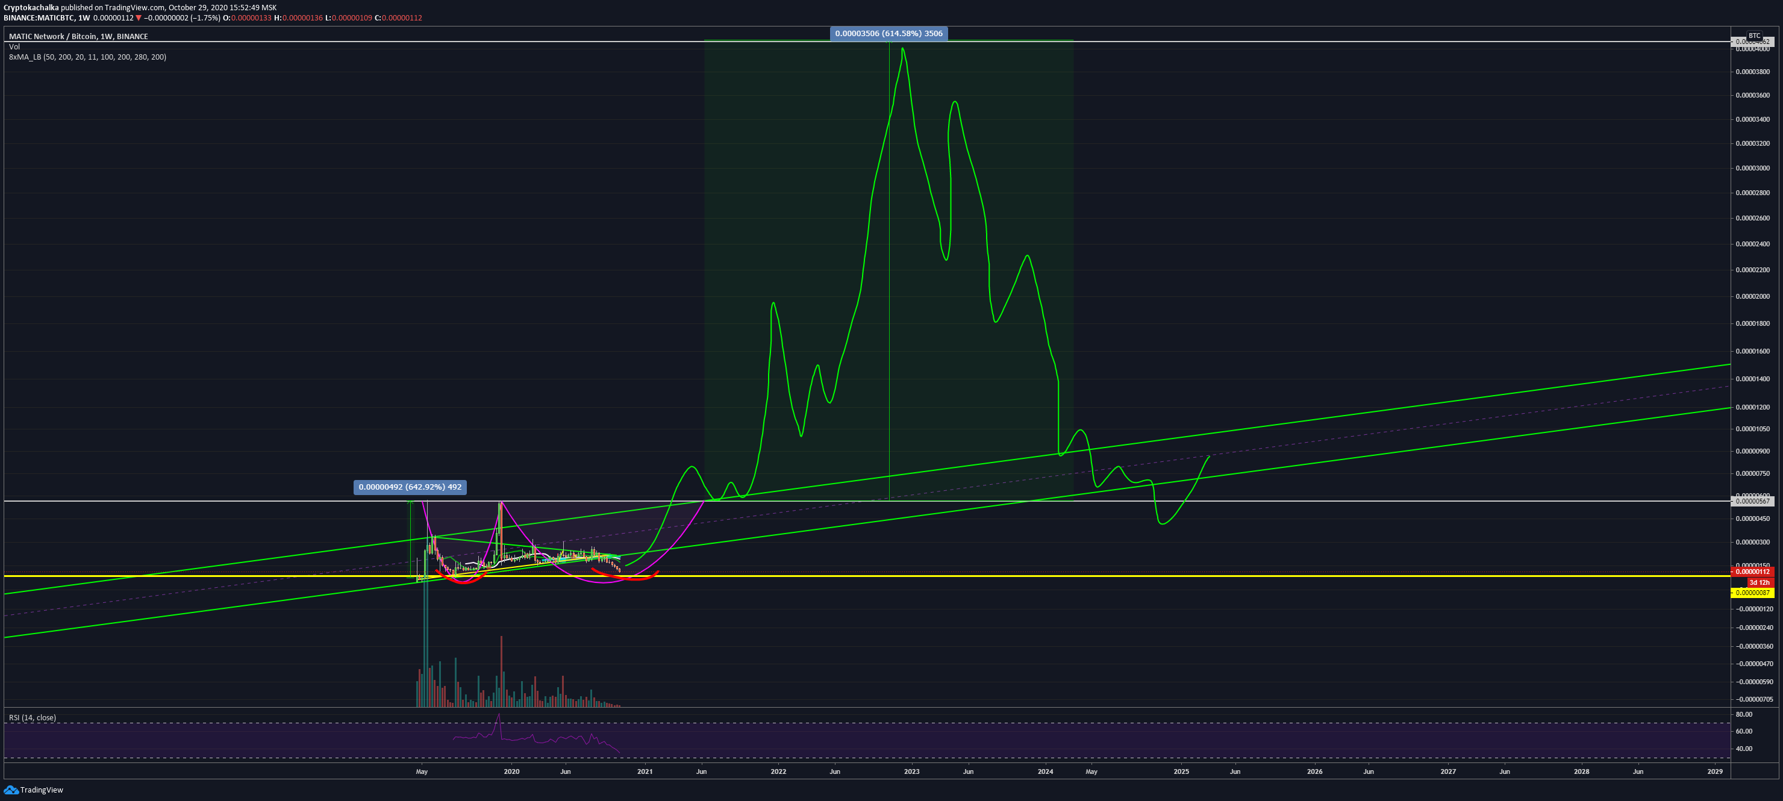1783x801 pixels.
Task: Click the 0.00002000 price axis label
Action: click(x=1753, y=296)
